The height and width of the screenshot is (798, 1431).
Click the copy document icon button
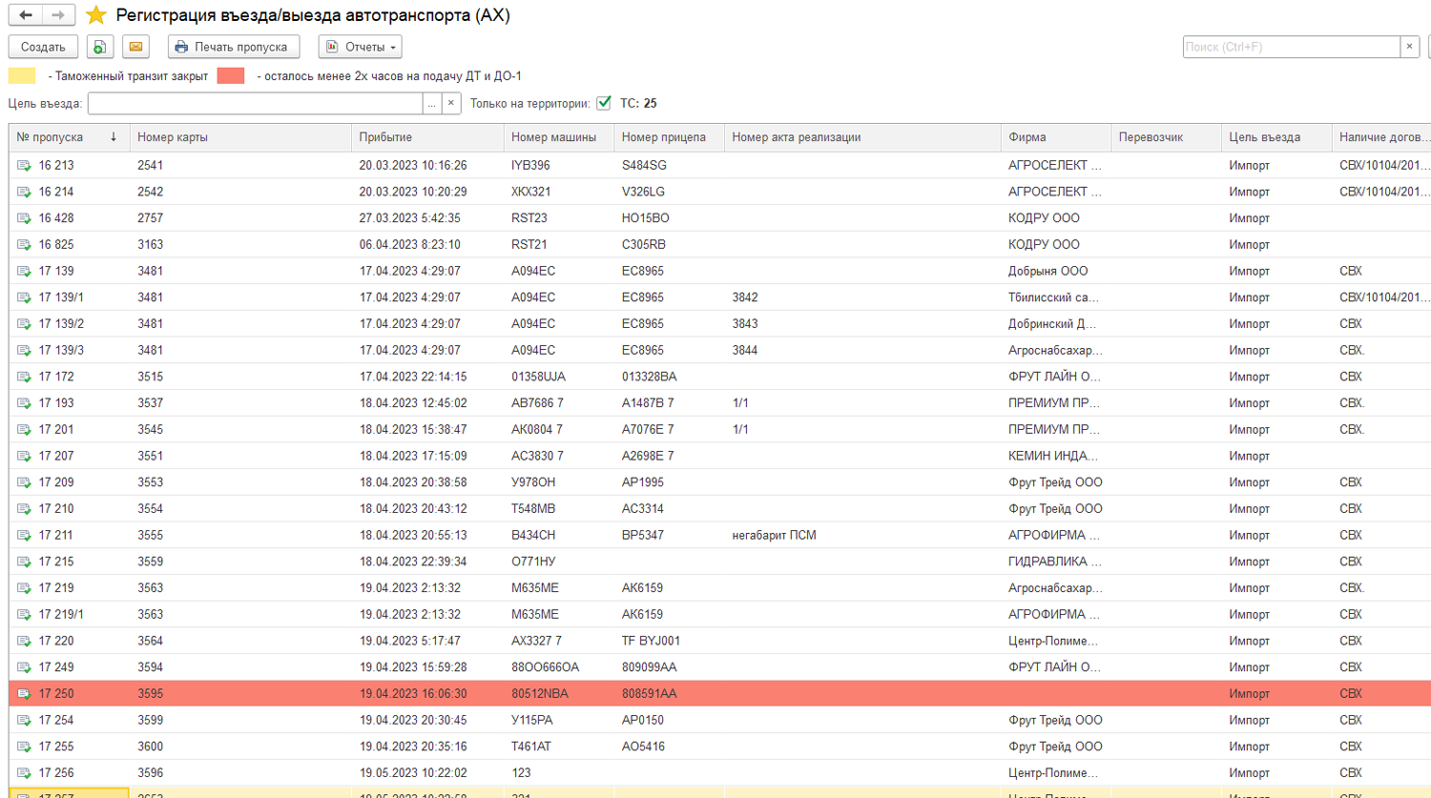pos(99,47)
